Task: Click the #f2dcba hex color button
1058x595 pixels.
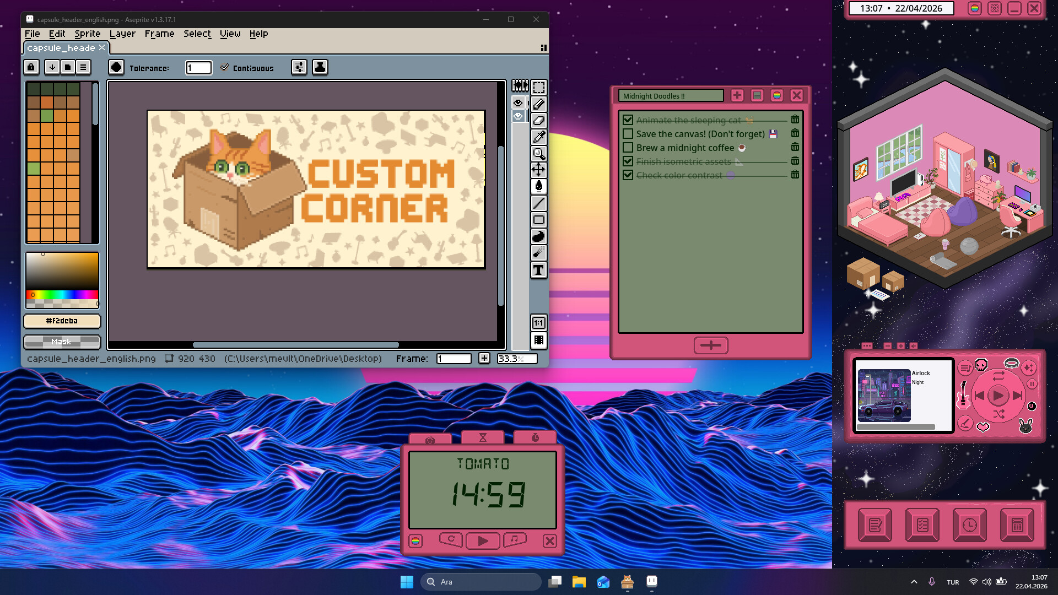Action: pyautogui.click(x=62, y=321)
